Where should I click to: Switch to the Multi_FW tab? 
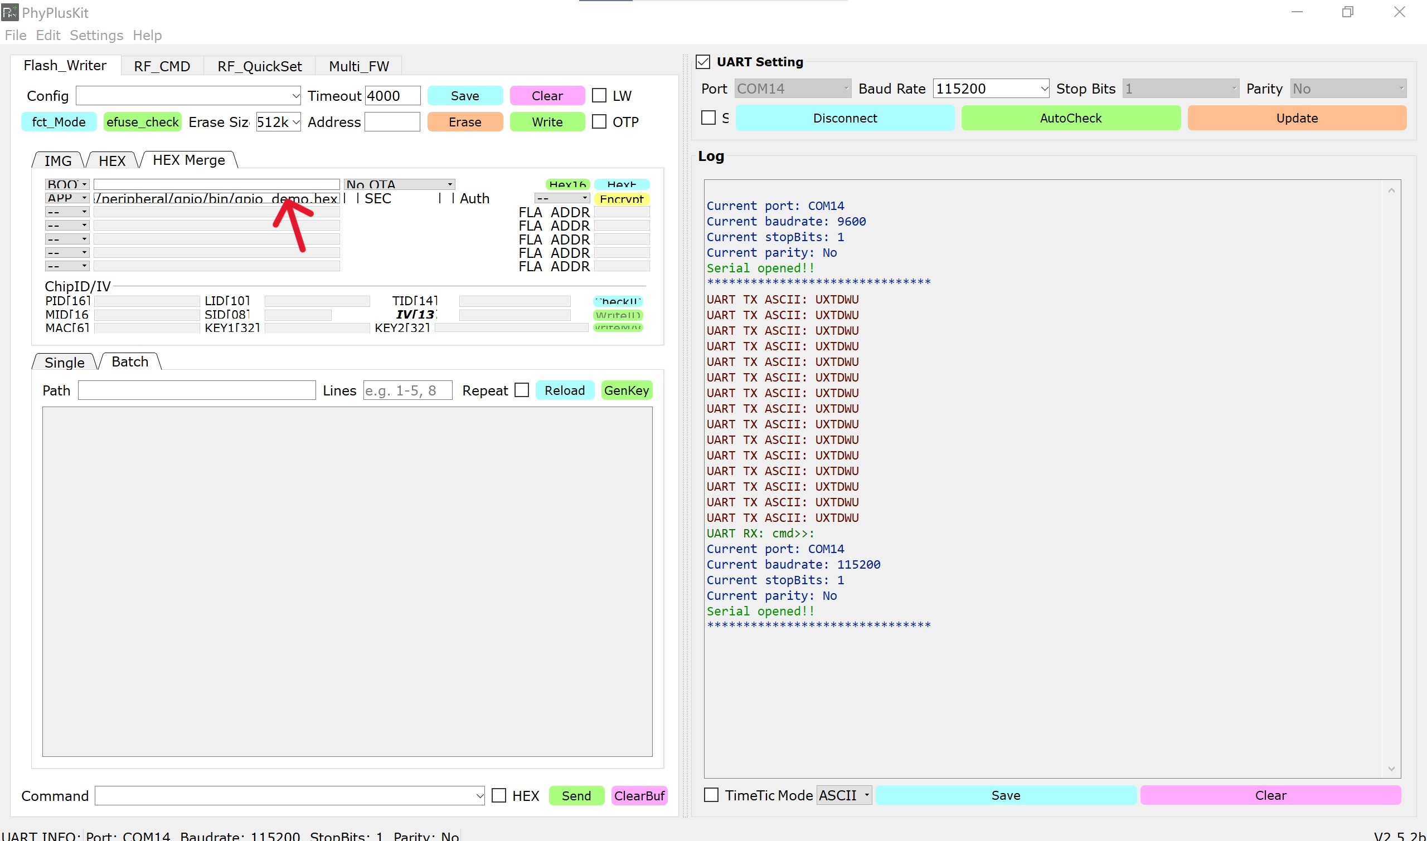click(x=359, y=66)
